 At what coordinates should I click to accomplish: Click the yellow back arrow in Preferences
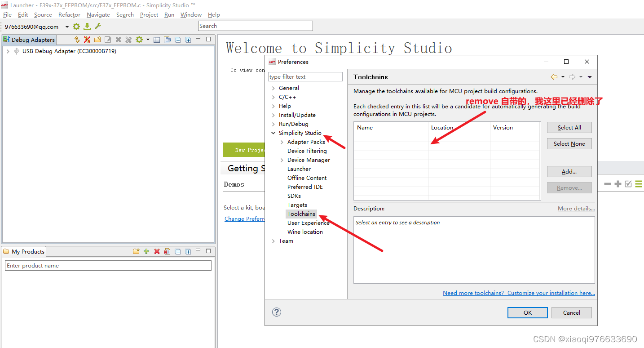[x=554, y=77]
